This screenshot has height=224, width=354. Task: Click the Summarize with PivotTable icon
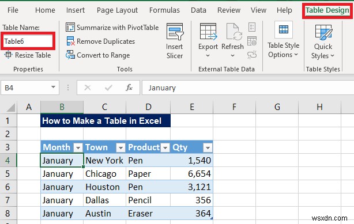coord(70,27)
